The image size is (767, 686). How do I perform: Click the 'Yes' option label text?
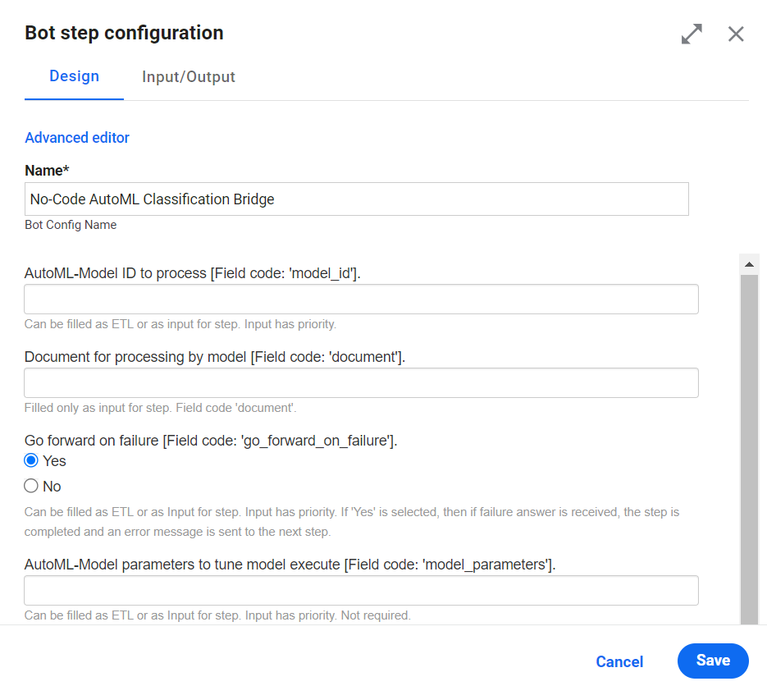(x=54, y=461)
